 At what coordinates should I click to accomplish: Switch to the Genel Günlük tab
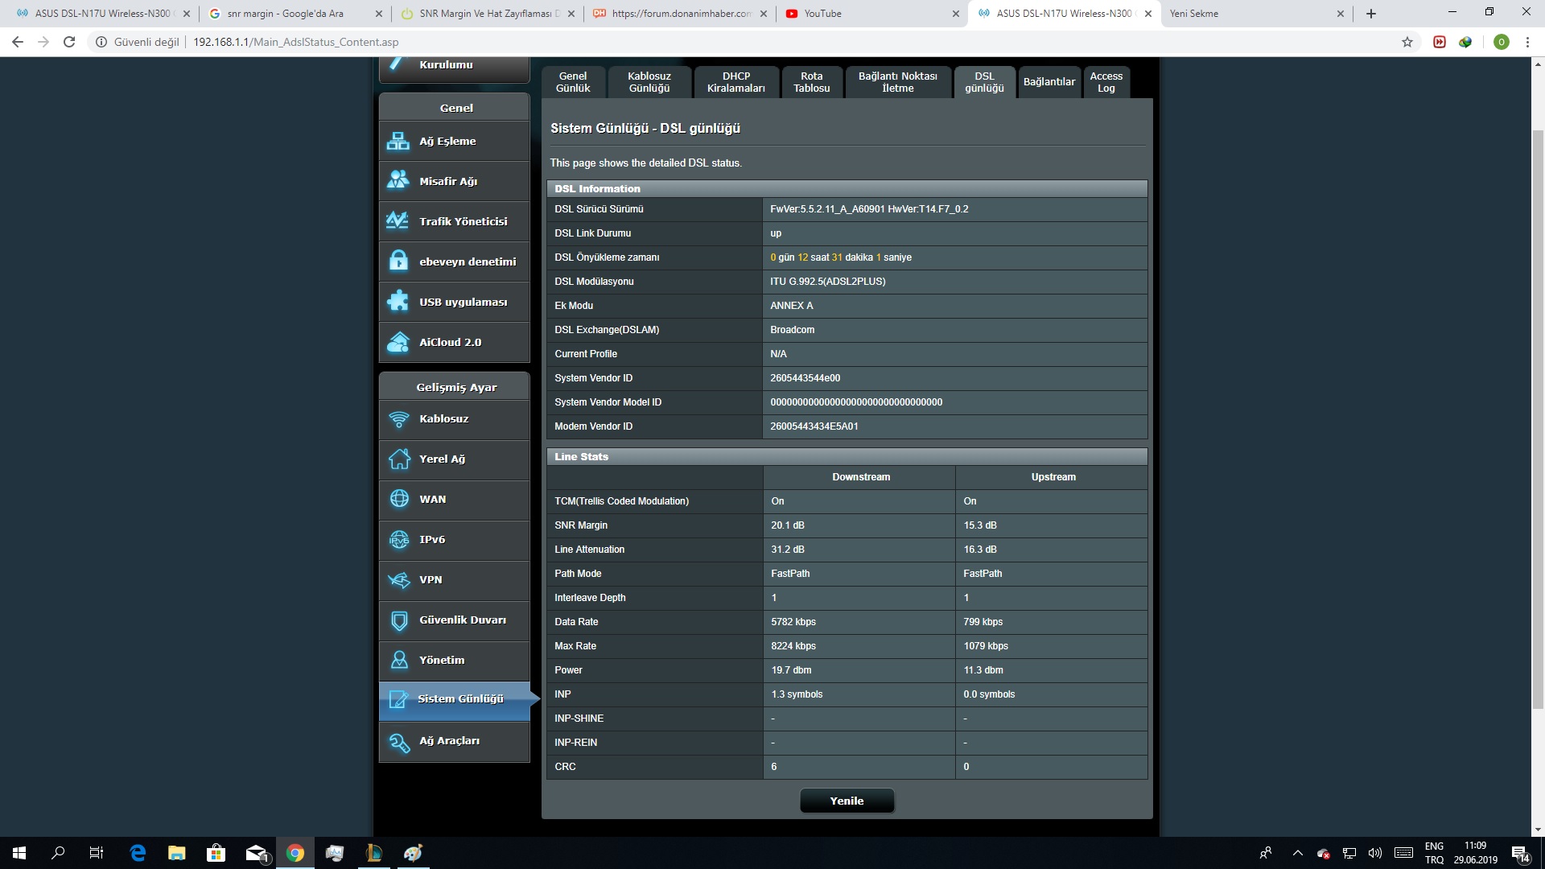coord(573,82)
